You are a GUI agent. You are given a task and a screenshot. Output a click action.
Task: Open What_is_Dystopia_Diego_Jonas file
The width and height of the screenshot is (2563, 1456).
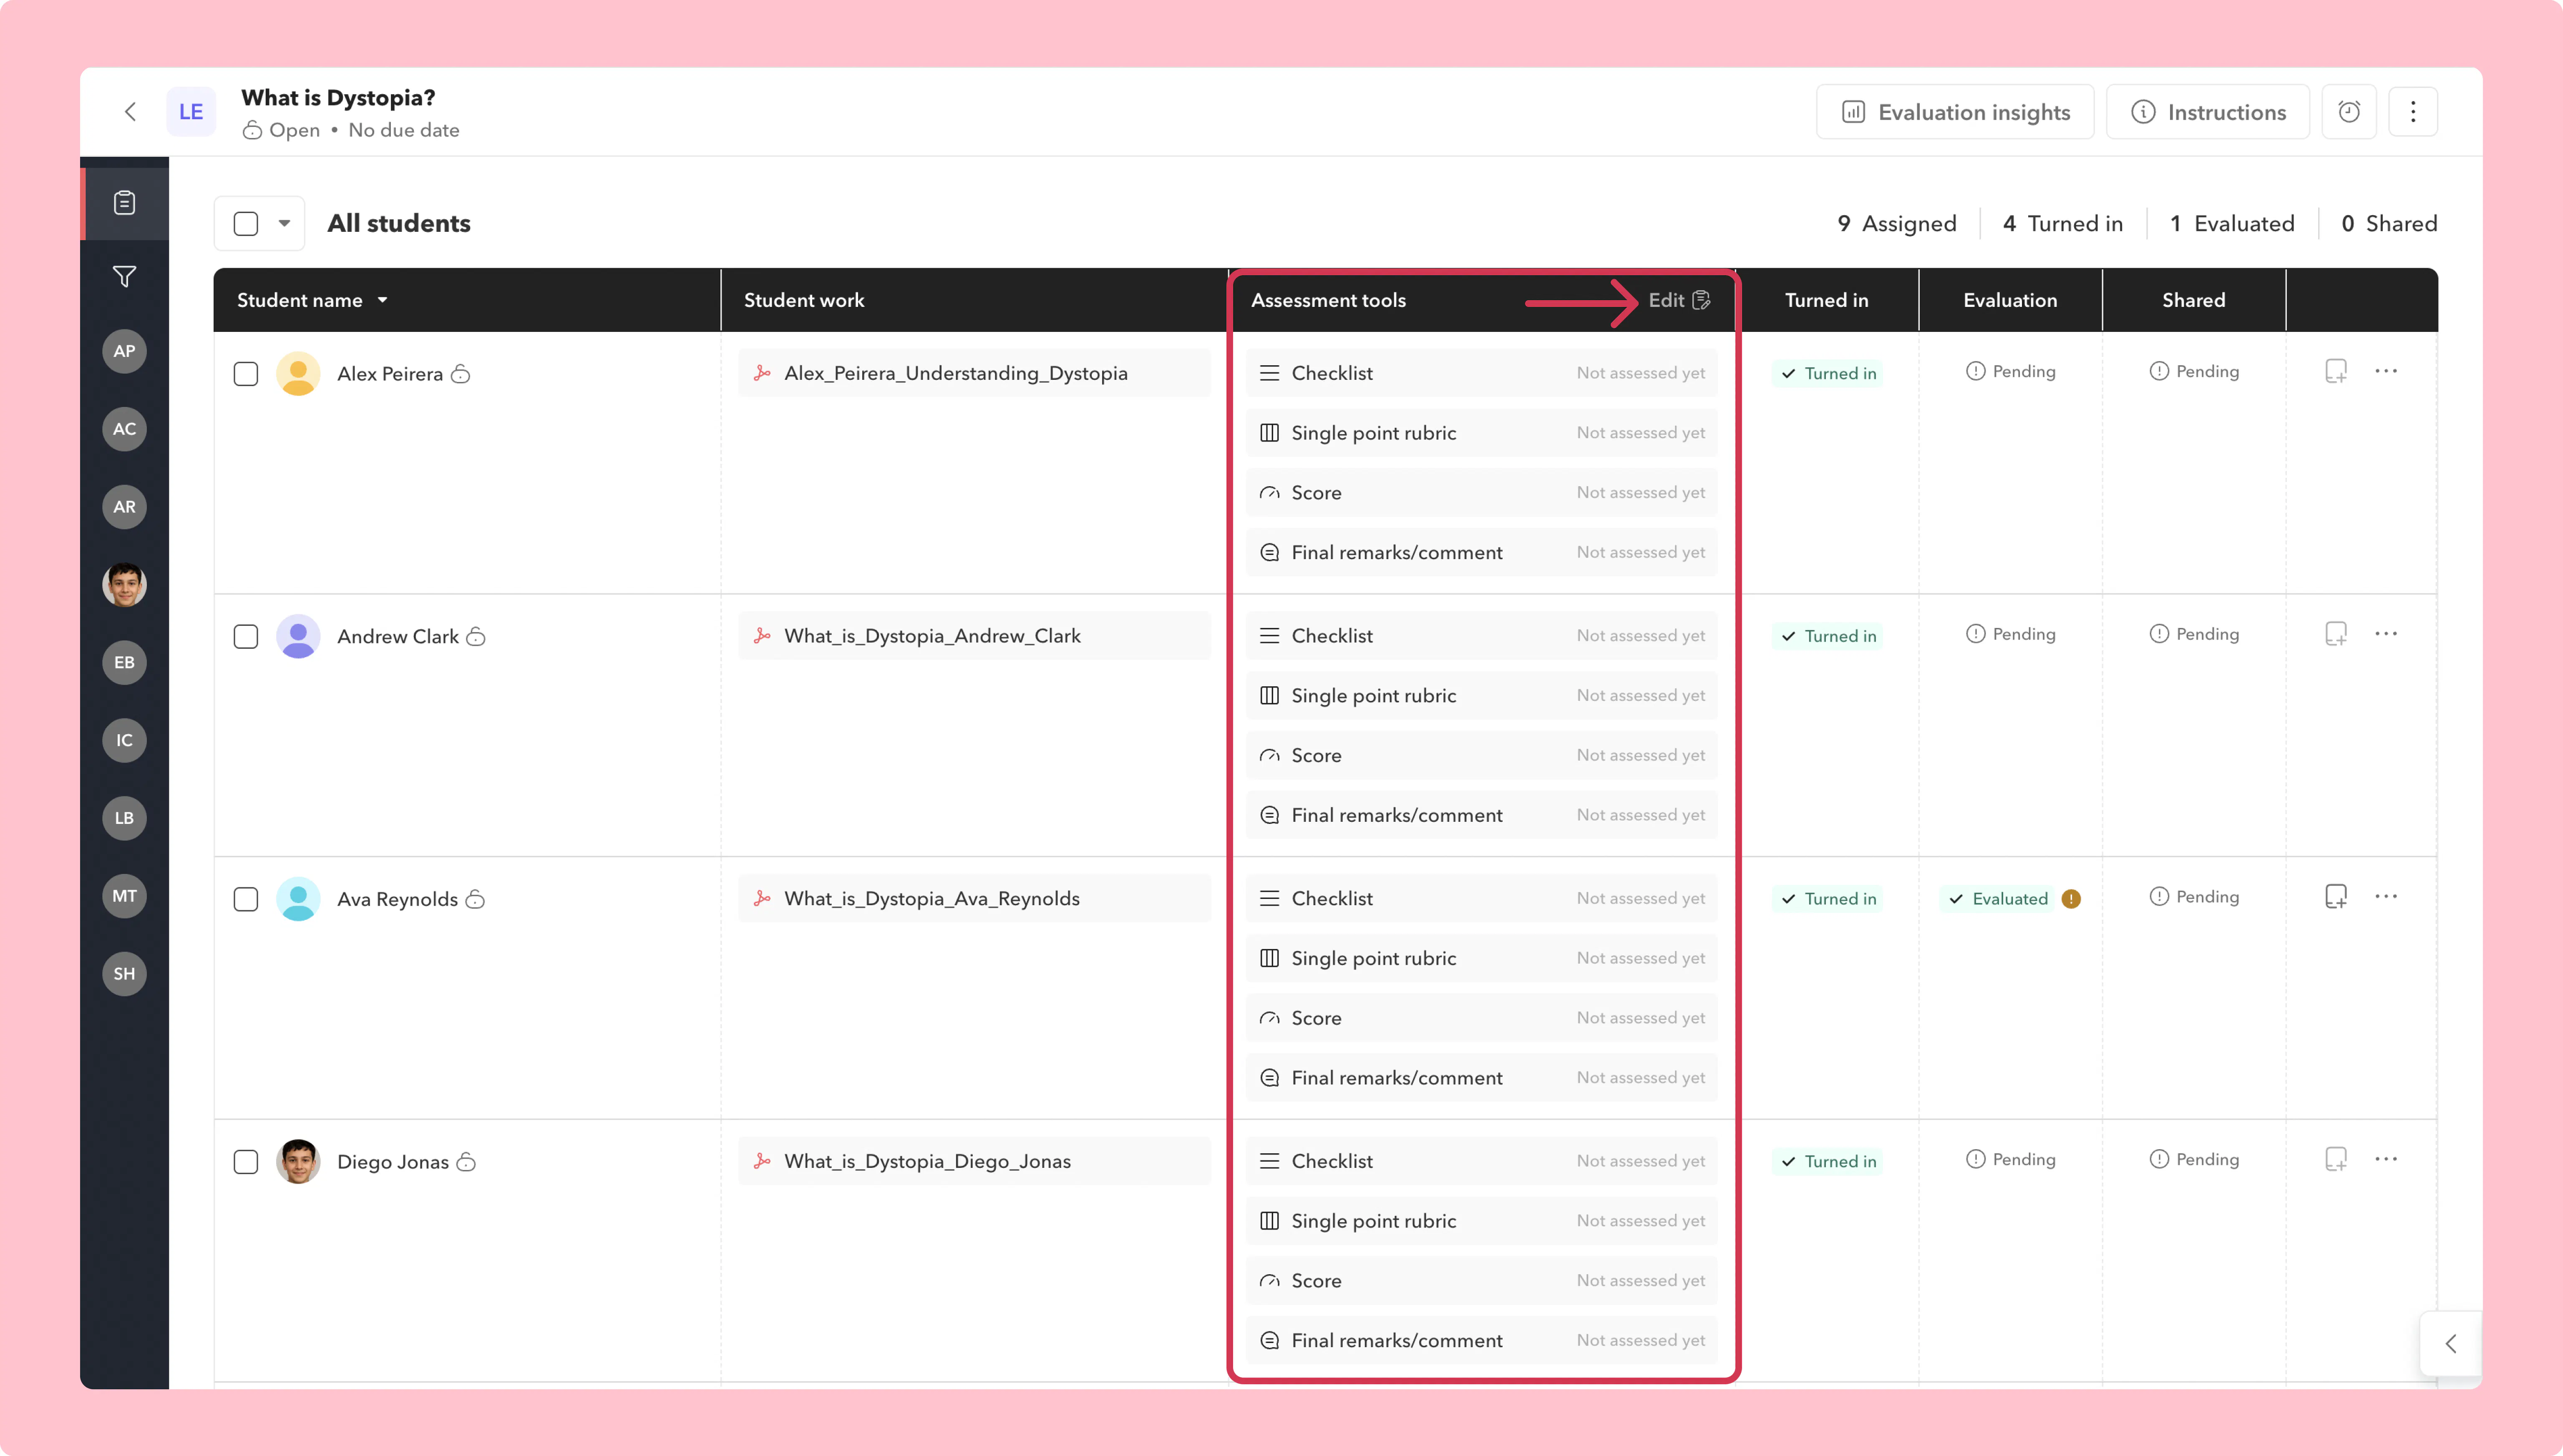coord(974,1161)
